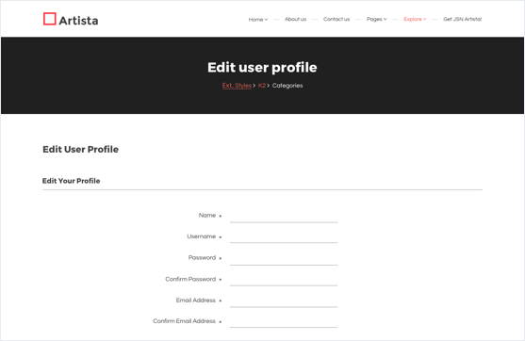Select the Confirm Password field
This screenshot has height=341, width=525.
click(284, 280)
